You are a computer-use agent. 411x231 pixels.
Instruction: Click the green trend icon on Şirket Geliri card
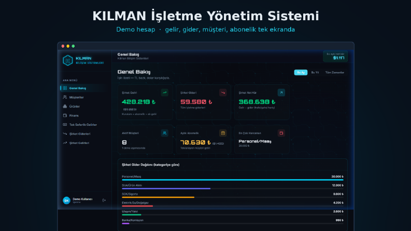tap(165, 93)
